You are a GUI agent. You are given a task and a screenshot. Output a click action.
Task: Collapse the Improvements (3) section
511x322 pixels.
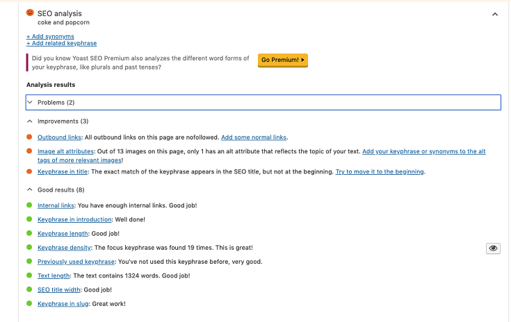tap(63, 121)
